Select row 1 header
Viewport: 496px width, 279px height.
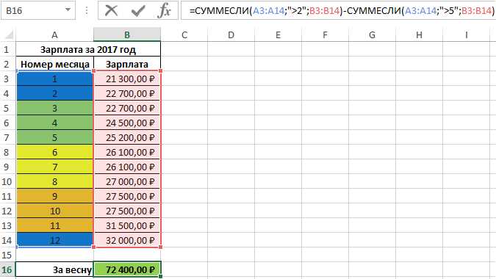pos(7,50)
